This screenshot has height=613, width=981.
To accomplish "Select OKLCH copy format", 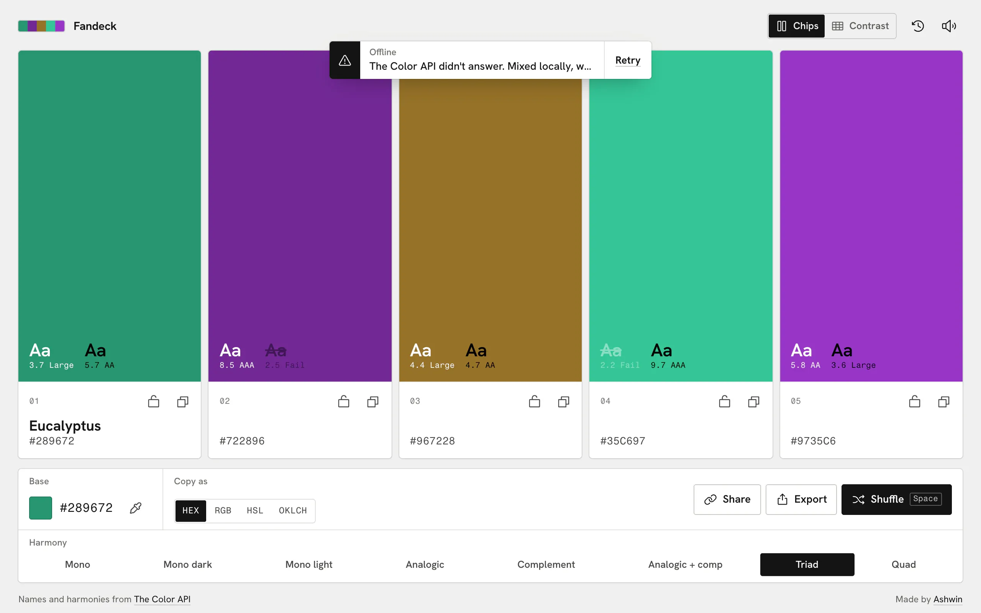I will (293, 510).
